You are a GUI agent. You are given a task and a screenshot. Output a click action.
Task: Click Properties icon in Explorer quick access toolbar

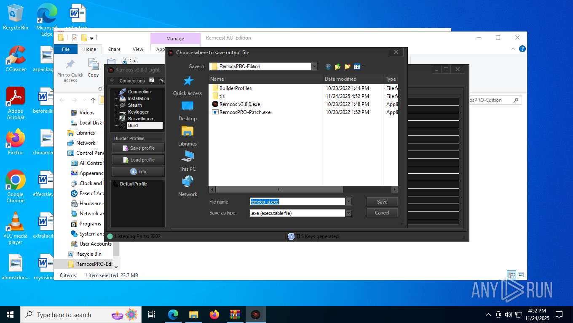coord(75,38)
